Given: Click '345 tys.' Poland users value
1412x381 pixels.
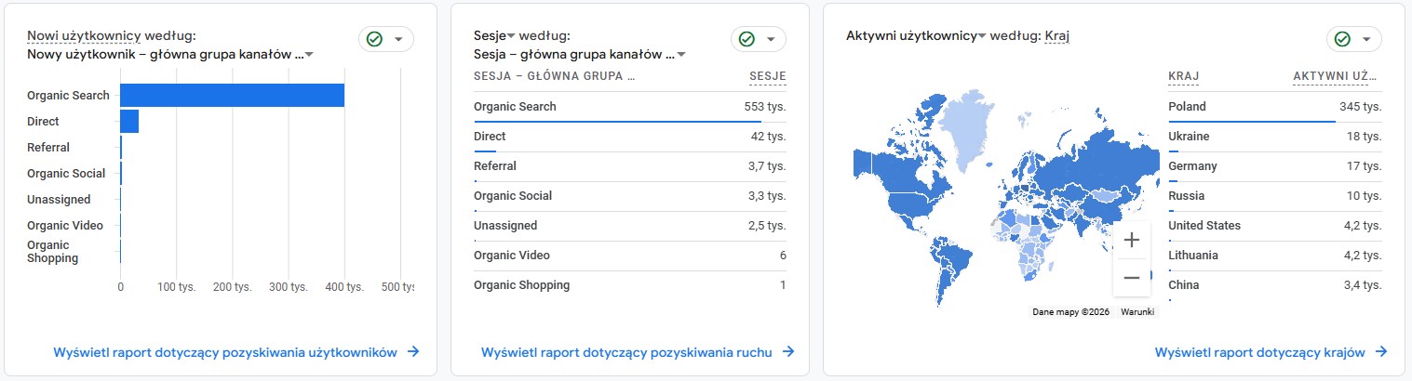Looking at the screenshot, I should pyautogui.click(x=1361, y=107).
